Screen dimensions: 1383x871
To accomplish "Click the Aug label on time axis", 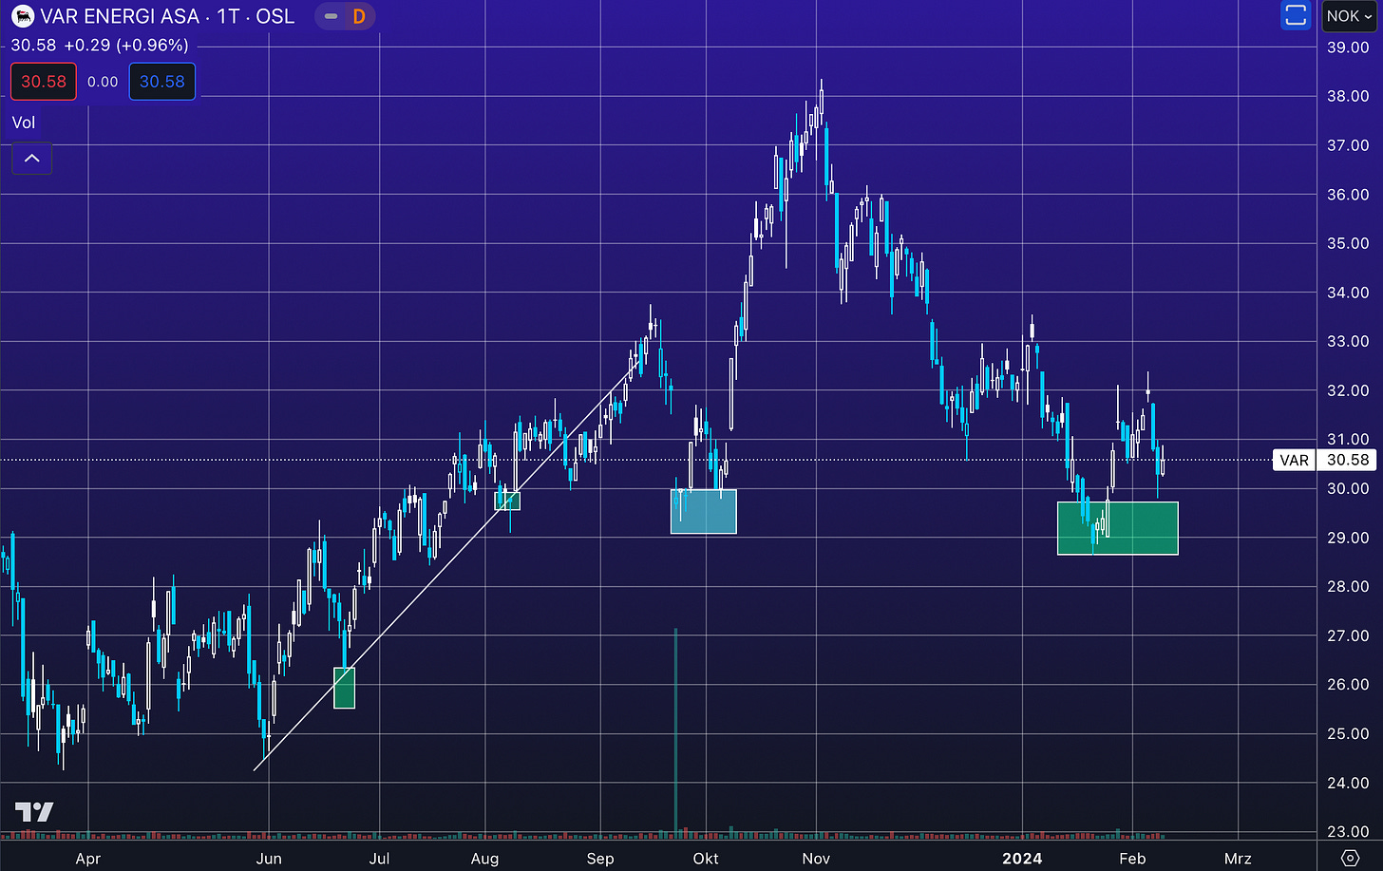I will tap(484, 859).
